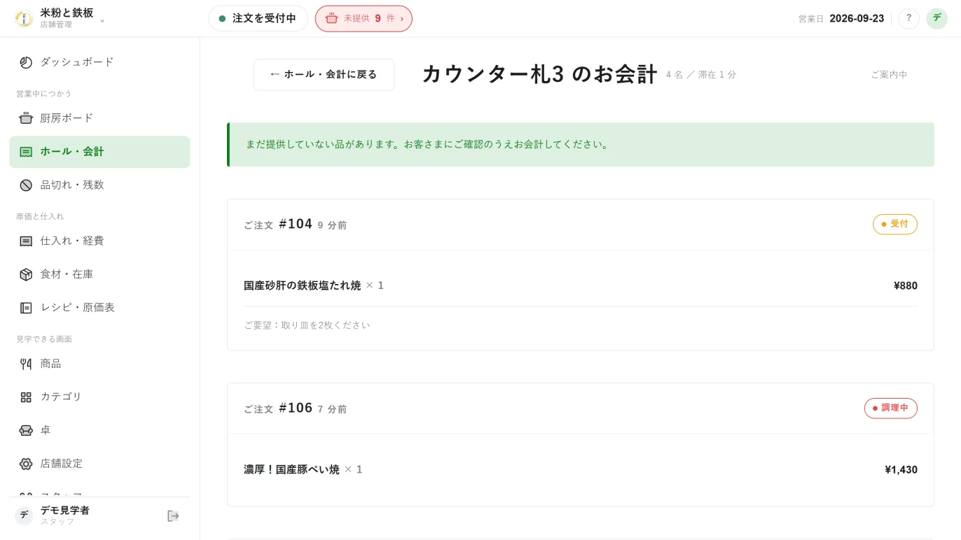
Task: Click the ホール・会計 receipt icon
Action: tap(26, 152)
